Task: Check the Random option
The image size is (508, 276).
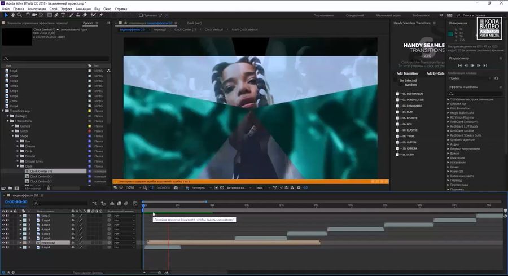Action: point(401,85)
